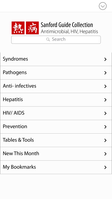Open My Bookmarks list
The image size is (112, 199).
pyautogui.click(x=56, y=167)
